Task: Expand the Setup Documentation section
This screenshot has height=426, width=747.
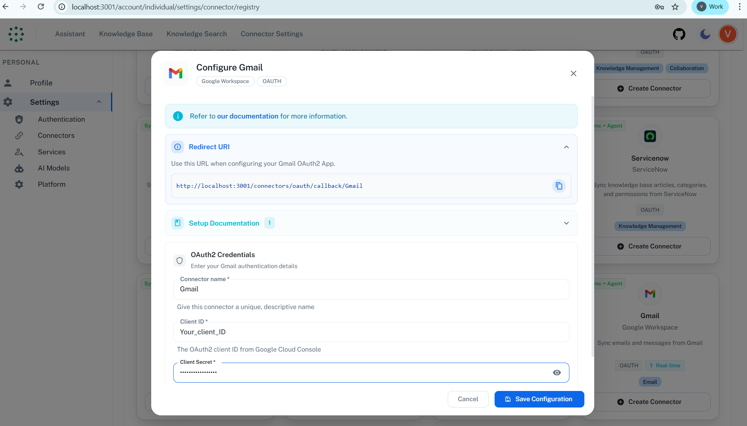Action: coord(566,223)
